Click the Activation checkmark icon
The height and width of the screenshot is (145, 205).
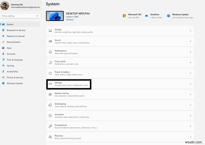(x=50, y=116)
